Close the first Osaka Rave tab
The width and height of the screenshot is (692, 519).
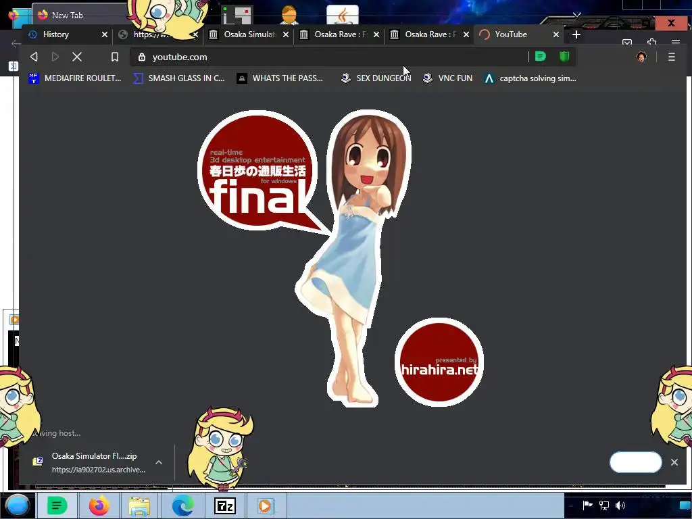click(376, 34)
